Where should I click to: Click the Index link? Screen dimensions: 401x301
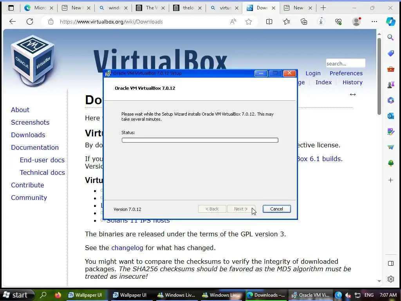pos(323,82)
